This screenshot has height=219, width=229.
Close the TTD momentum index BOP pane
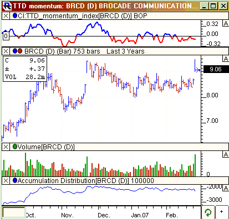point(6,16)
